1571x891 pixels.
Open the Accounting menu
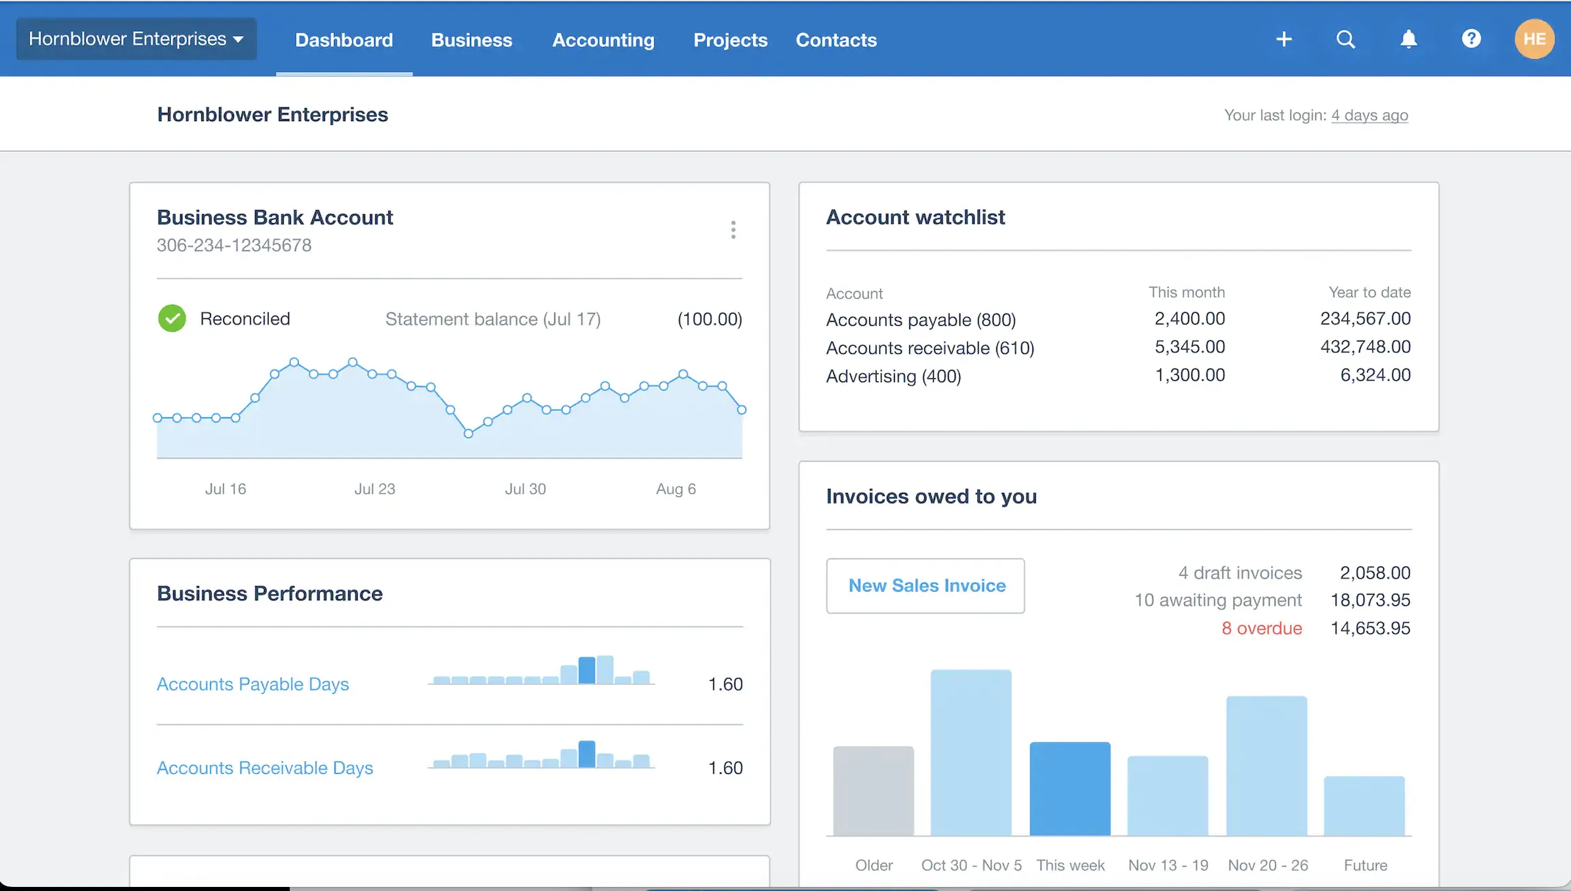[x=603, y=40]
